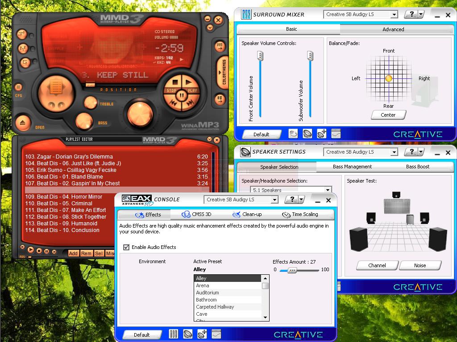Toggle the repeat button on MMD3 player
Screen dimensions: 457x342
click(25, 62)
